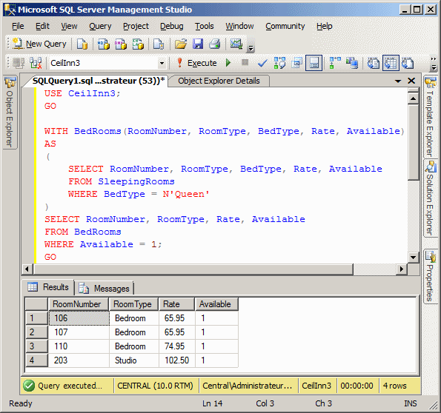Toggle IntelliSense Enabled
Image resolution: width=441 pixels, height=413 pixels.
[314, 63]
